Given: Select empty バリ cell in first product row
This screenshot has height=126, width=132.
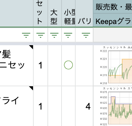Looking at the screenshot, I should 84,65.
